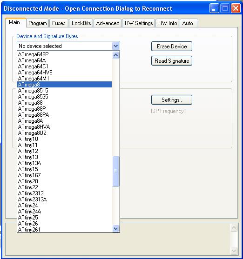Select ATmega8A in device list
This screenshot has height=259, width=243.
(65, 121)
